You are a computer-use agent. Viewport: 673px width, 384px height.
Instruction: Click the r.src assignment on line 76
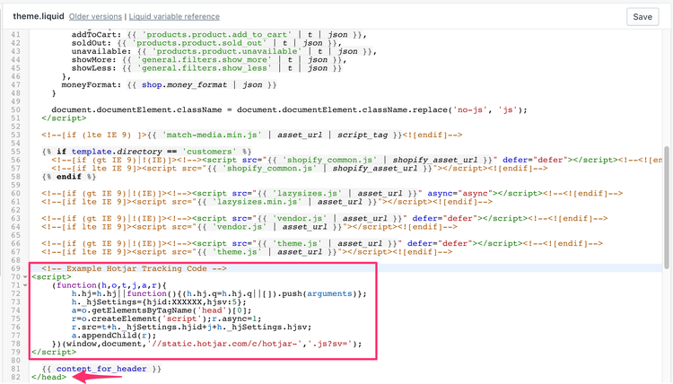191,327
